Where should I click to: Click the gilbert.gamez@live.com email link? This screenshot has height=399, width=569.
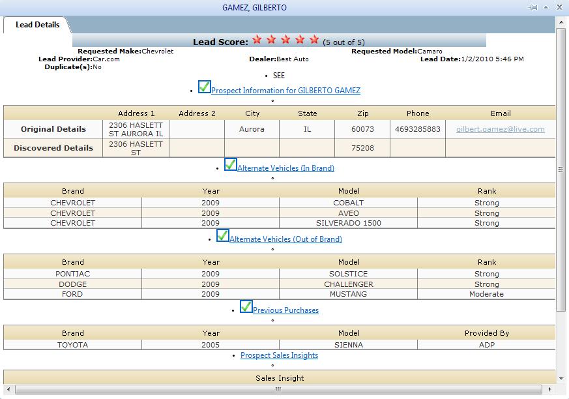click(x=500, y=129)
